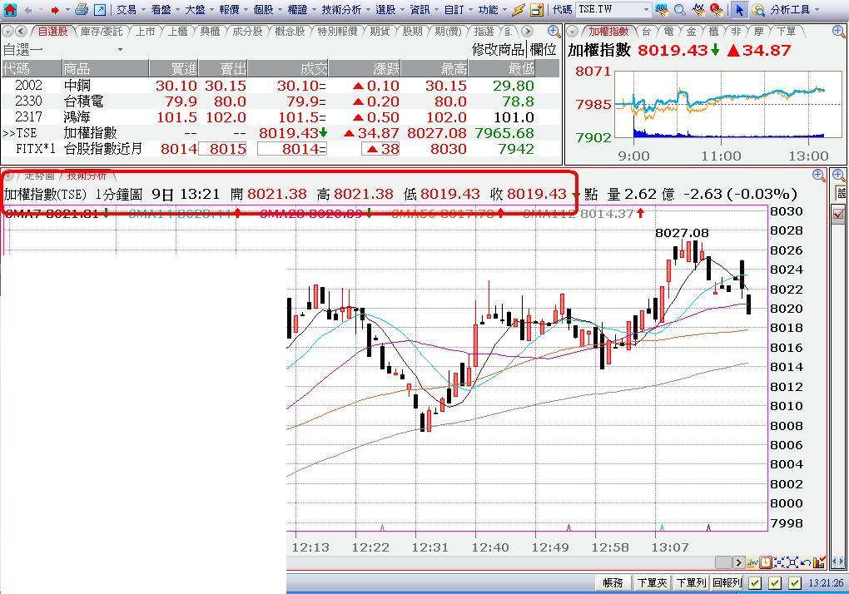849x594 pixels.
Task: Print using the printer icon
Action: point(82,9)
